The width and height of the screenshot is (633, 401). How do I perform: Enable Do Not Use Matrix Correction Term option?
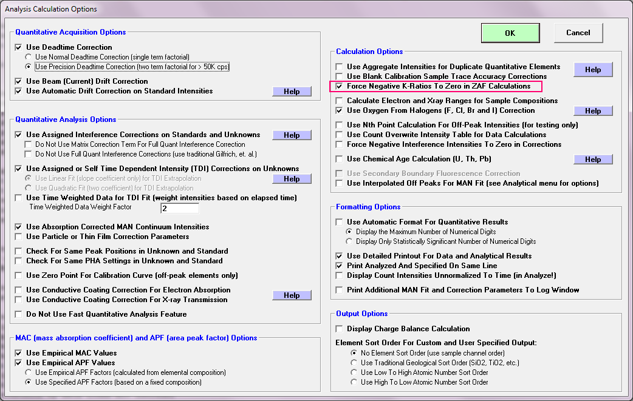[29, 144]
